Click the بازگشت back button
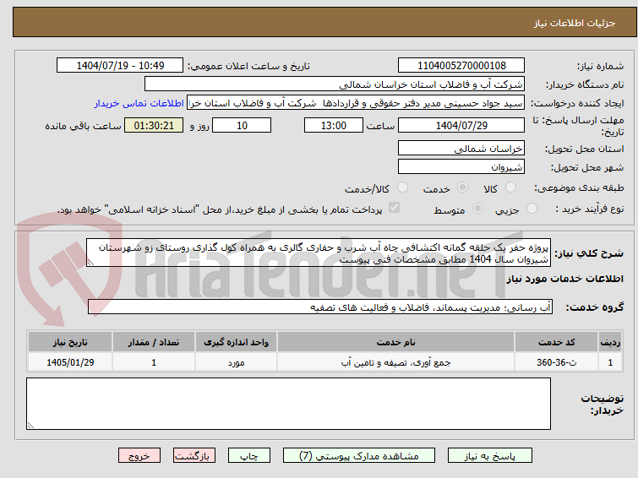The width and height of the screenshot is (638, 478). 194,456
